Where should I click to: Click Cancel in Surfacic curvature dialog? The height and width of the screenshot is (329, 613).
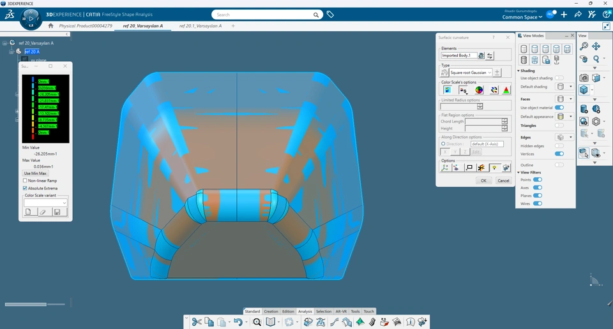(x=503, y=180)
